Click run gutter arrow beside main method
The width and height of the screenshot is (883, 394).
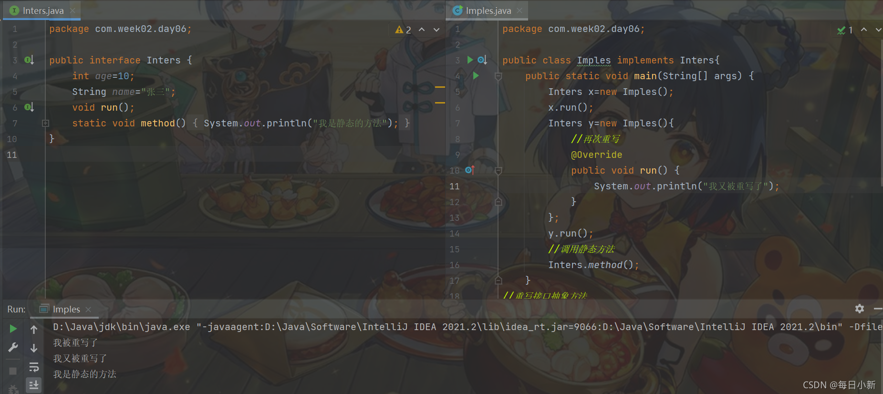(x=476, y=75)
